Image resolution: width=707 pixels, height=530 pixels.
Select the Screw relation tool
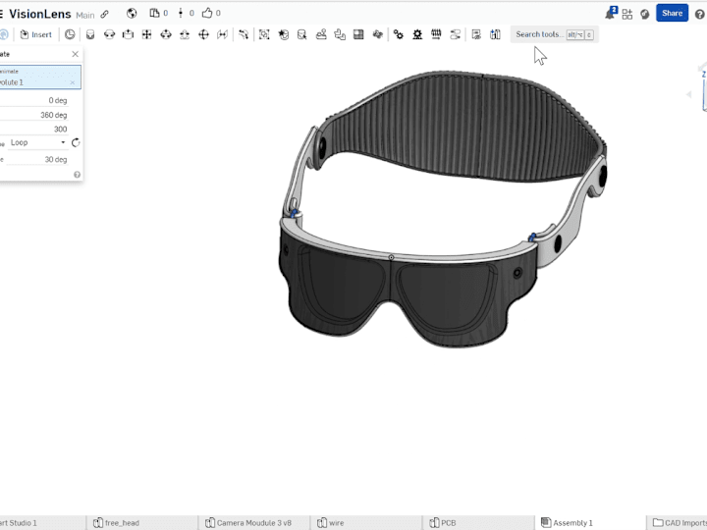pyautogui.click(x=436, y=34)
